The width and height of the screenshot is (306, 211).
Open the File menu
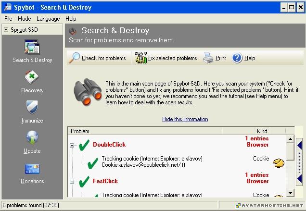pyautogui.click(x=8, y=19)
